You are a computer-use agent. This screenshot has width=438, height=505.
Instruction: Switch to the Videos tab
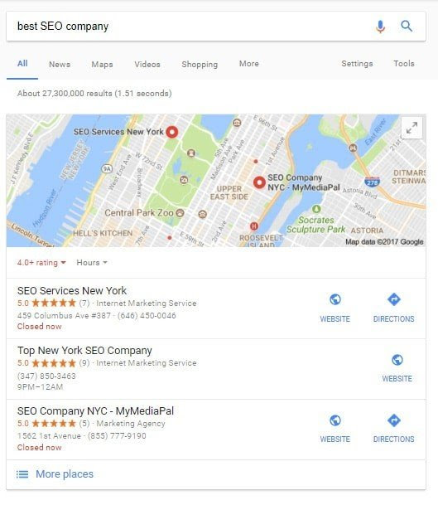click(147, 64)
